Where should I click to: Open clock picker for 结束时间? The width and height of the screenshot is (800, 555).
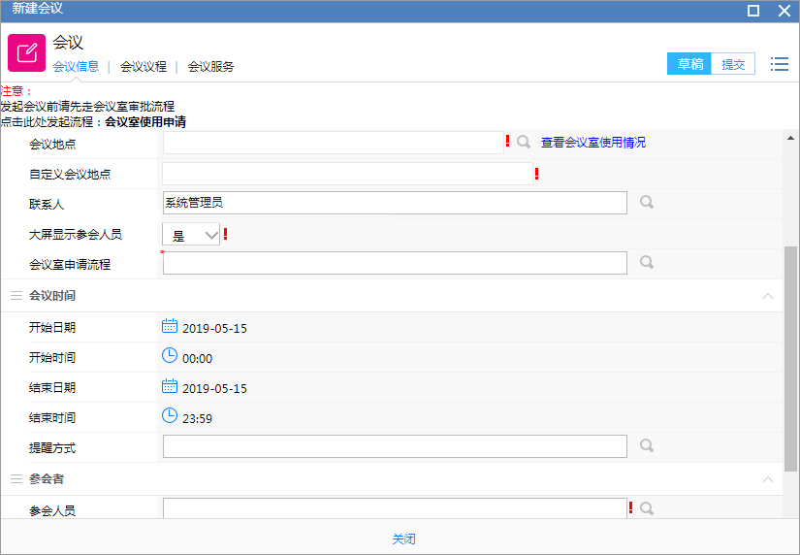click(170, 415)
